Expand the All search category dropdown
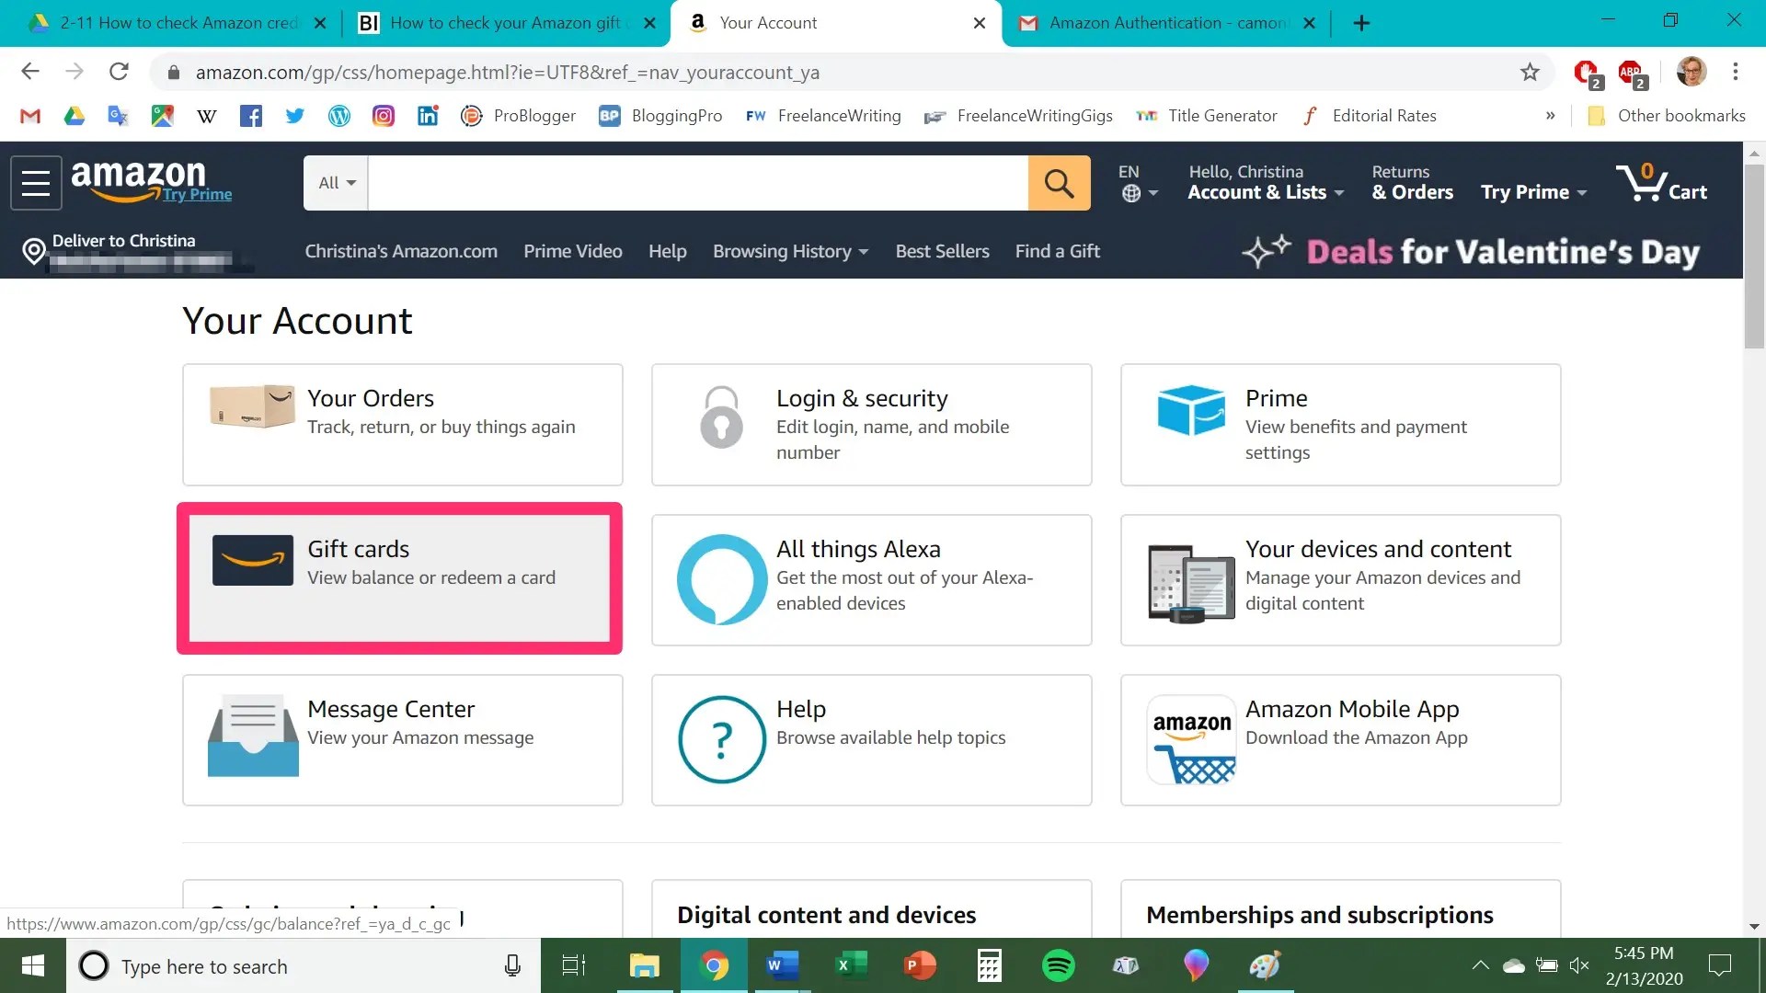Image resolution: width=1766 pixels, height=993 pixels. (337, 183)
